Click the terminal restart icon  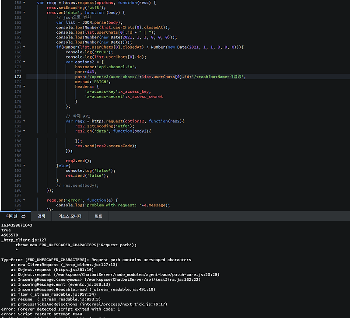[23, 216]
